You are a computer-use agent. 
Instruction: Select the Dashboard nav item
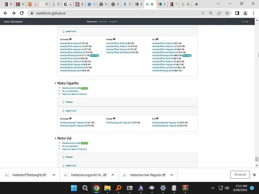92,22
